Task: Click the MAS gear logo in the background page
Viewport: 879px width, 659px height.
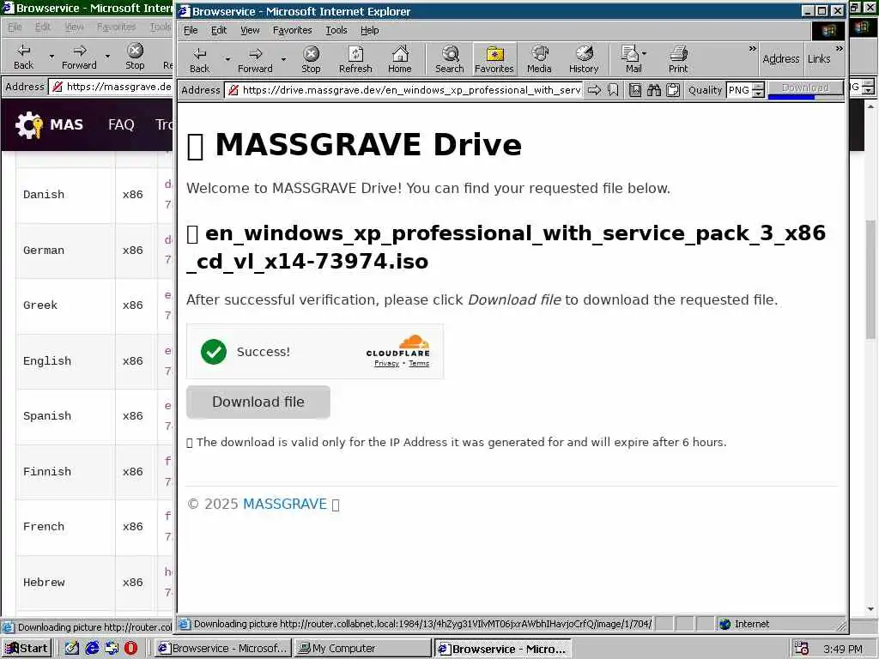Action: [28, 124]
